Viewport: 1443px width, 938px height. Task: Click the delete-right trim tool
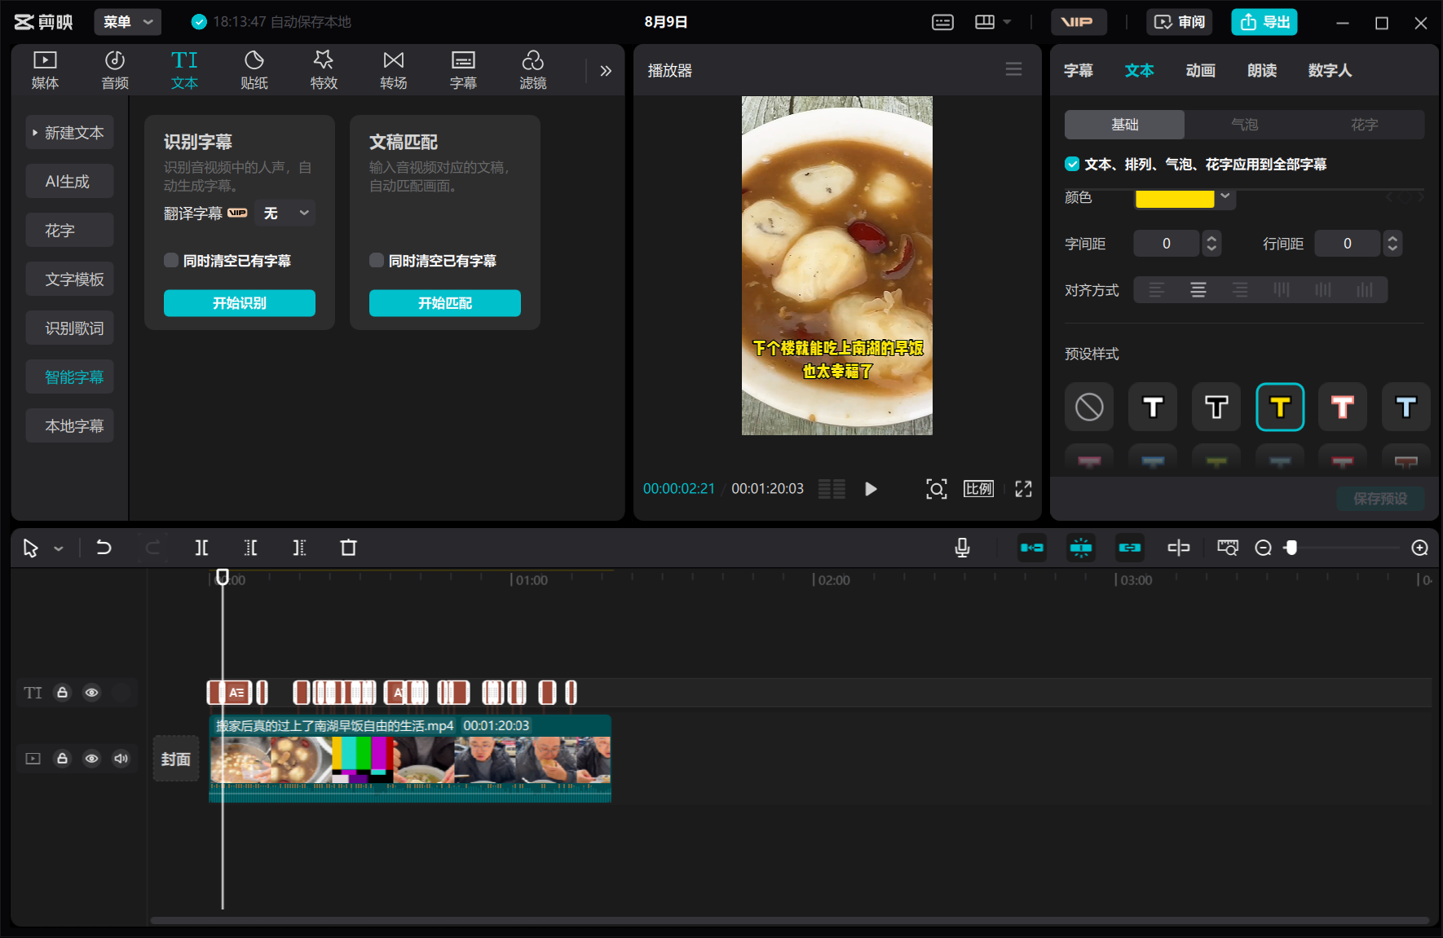(x=299, y=548)
